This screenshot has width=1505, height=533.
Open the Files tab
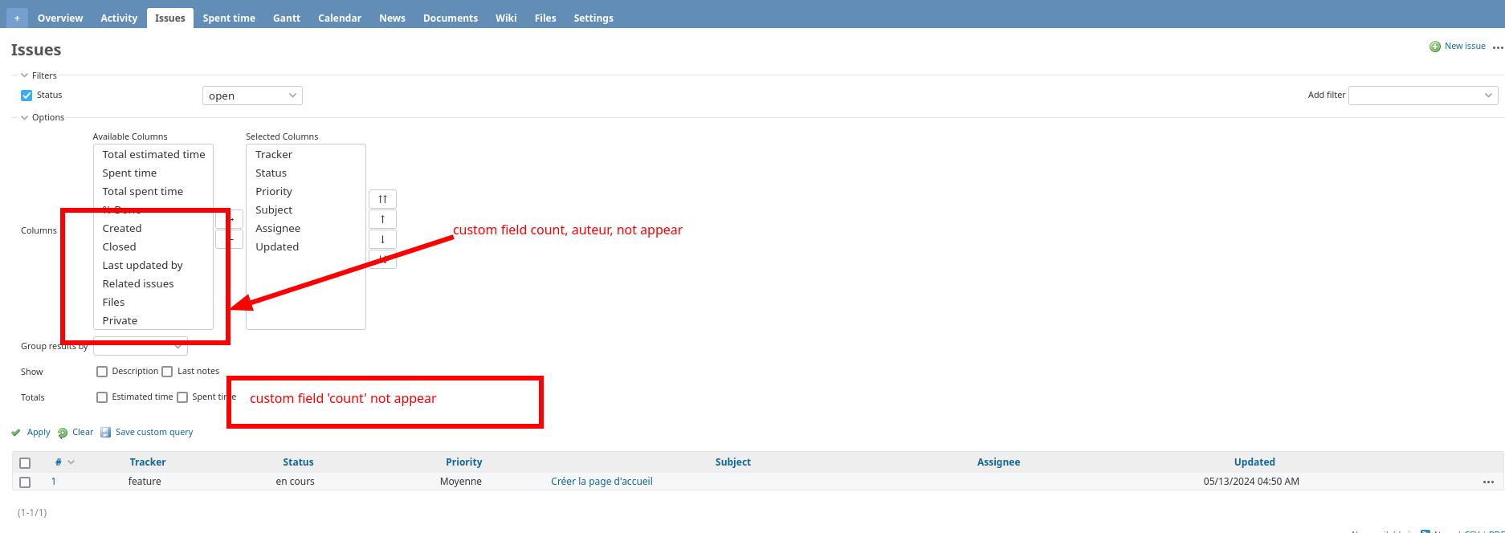point(545,18)
